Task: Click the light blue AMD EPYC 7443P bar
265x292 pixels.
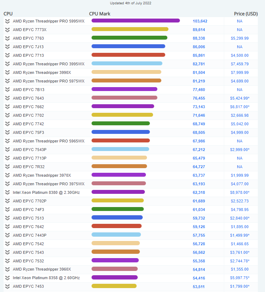Action: pyautogui.click(x=116, y=235)
